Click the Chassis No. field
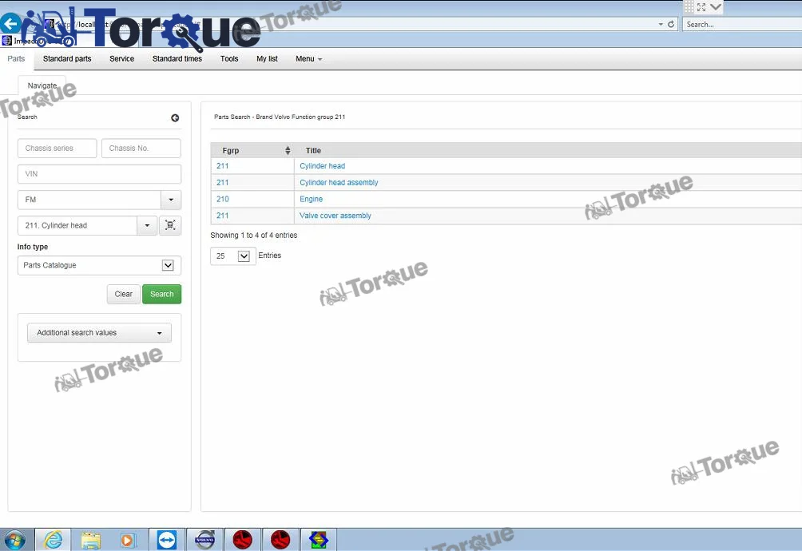The image size is (802, 551). [x=141, y=149]
